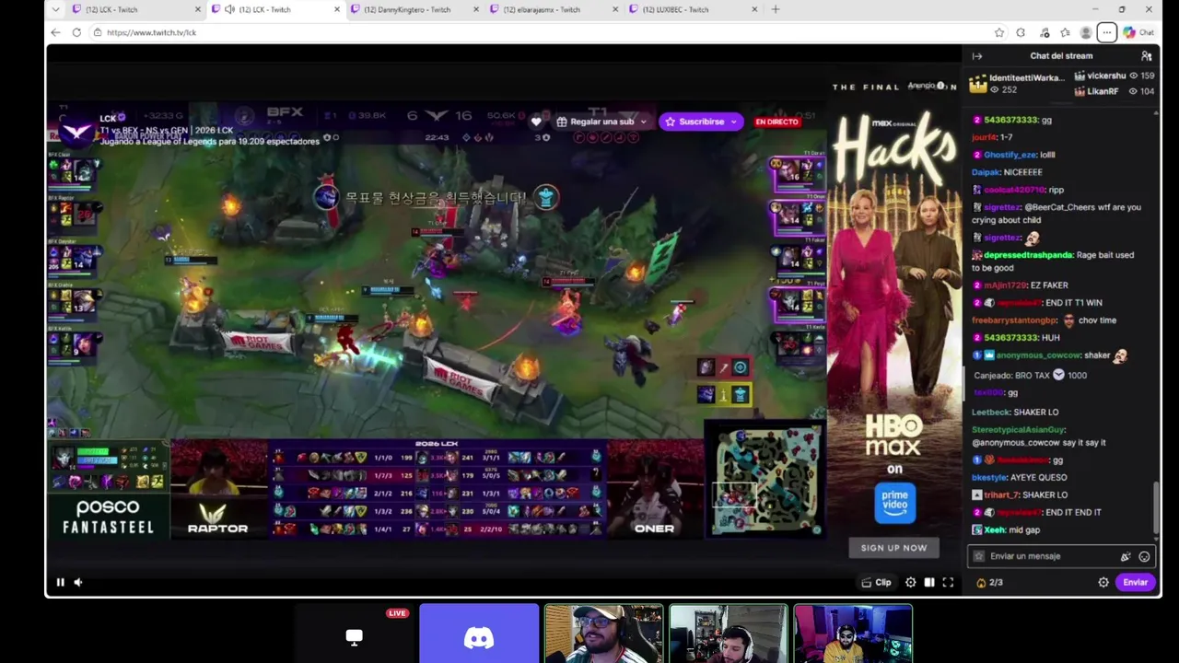
Task: Open the 2/3 hype flame indicator
Action: pyautogui.click(x=989, y=582)
